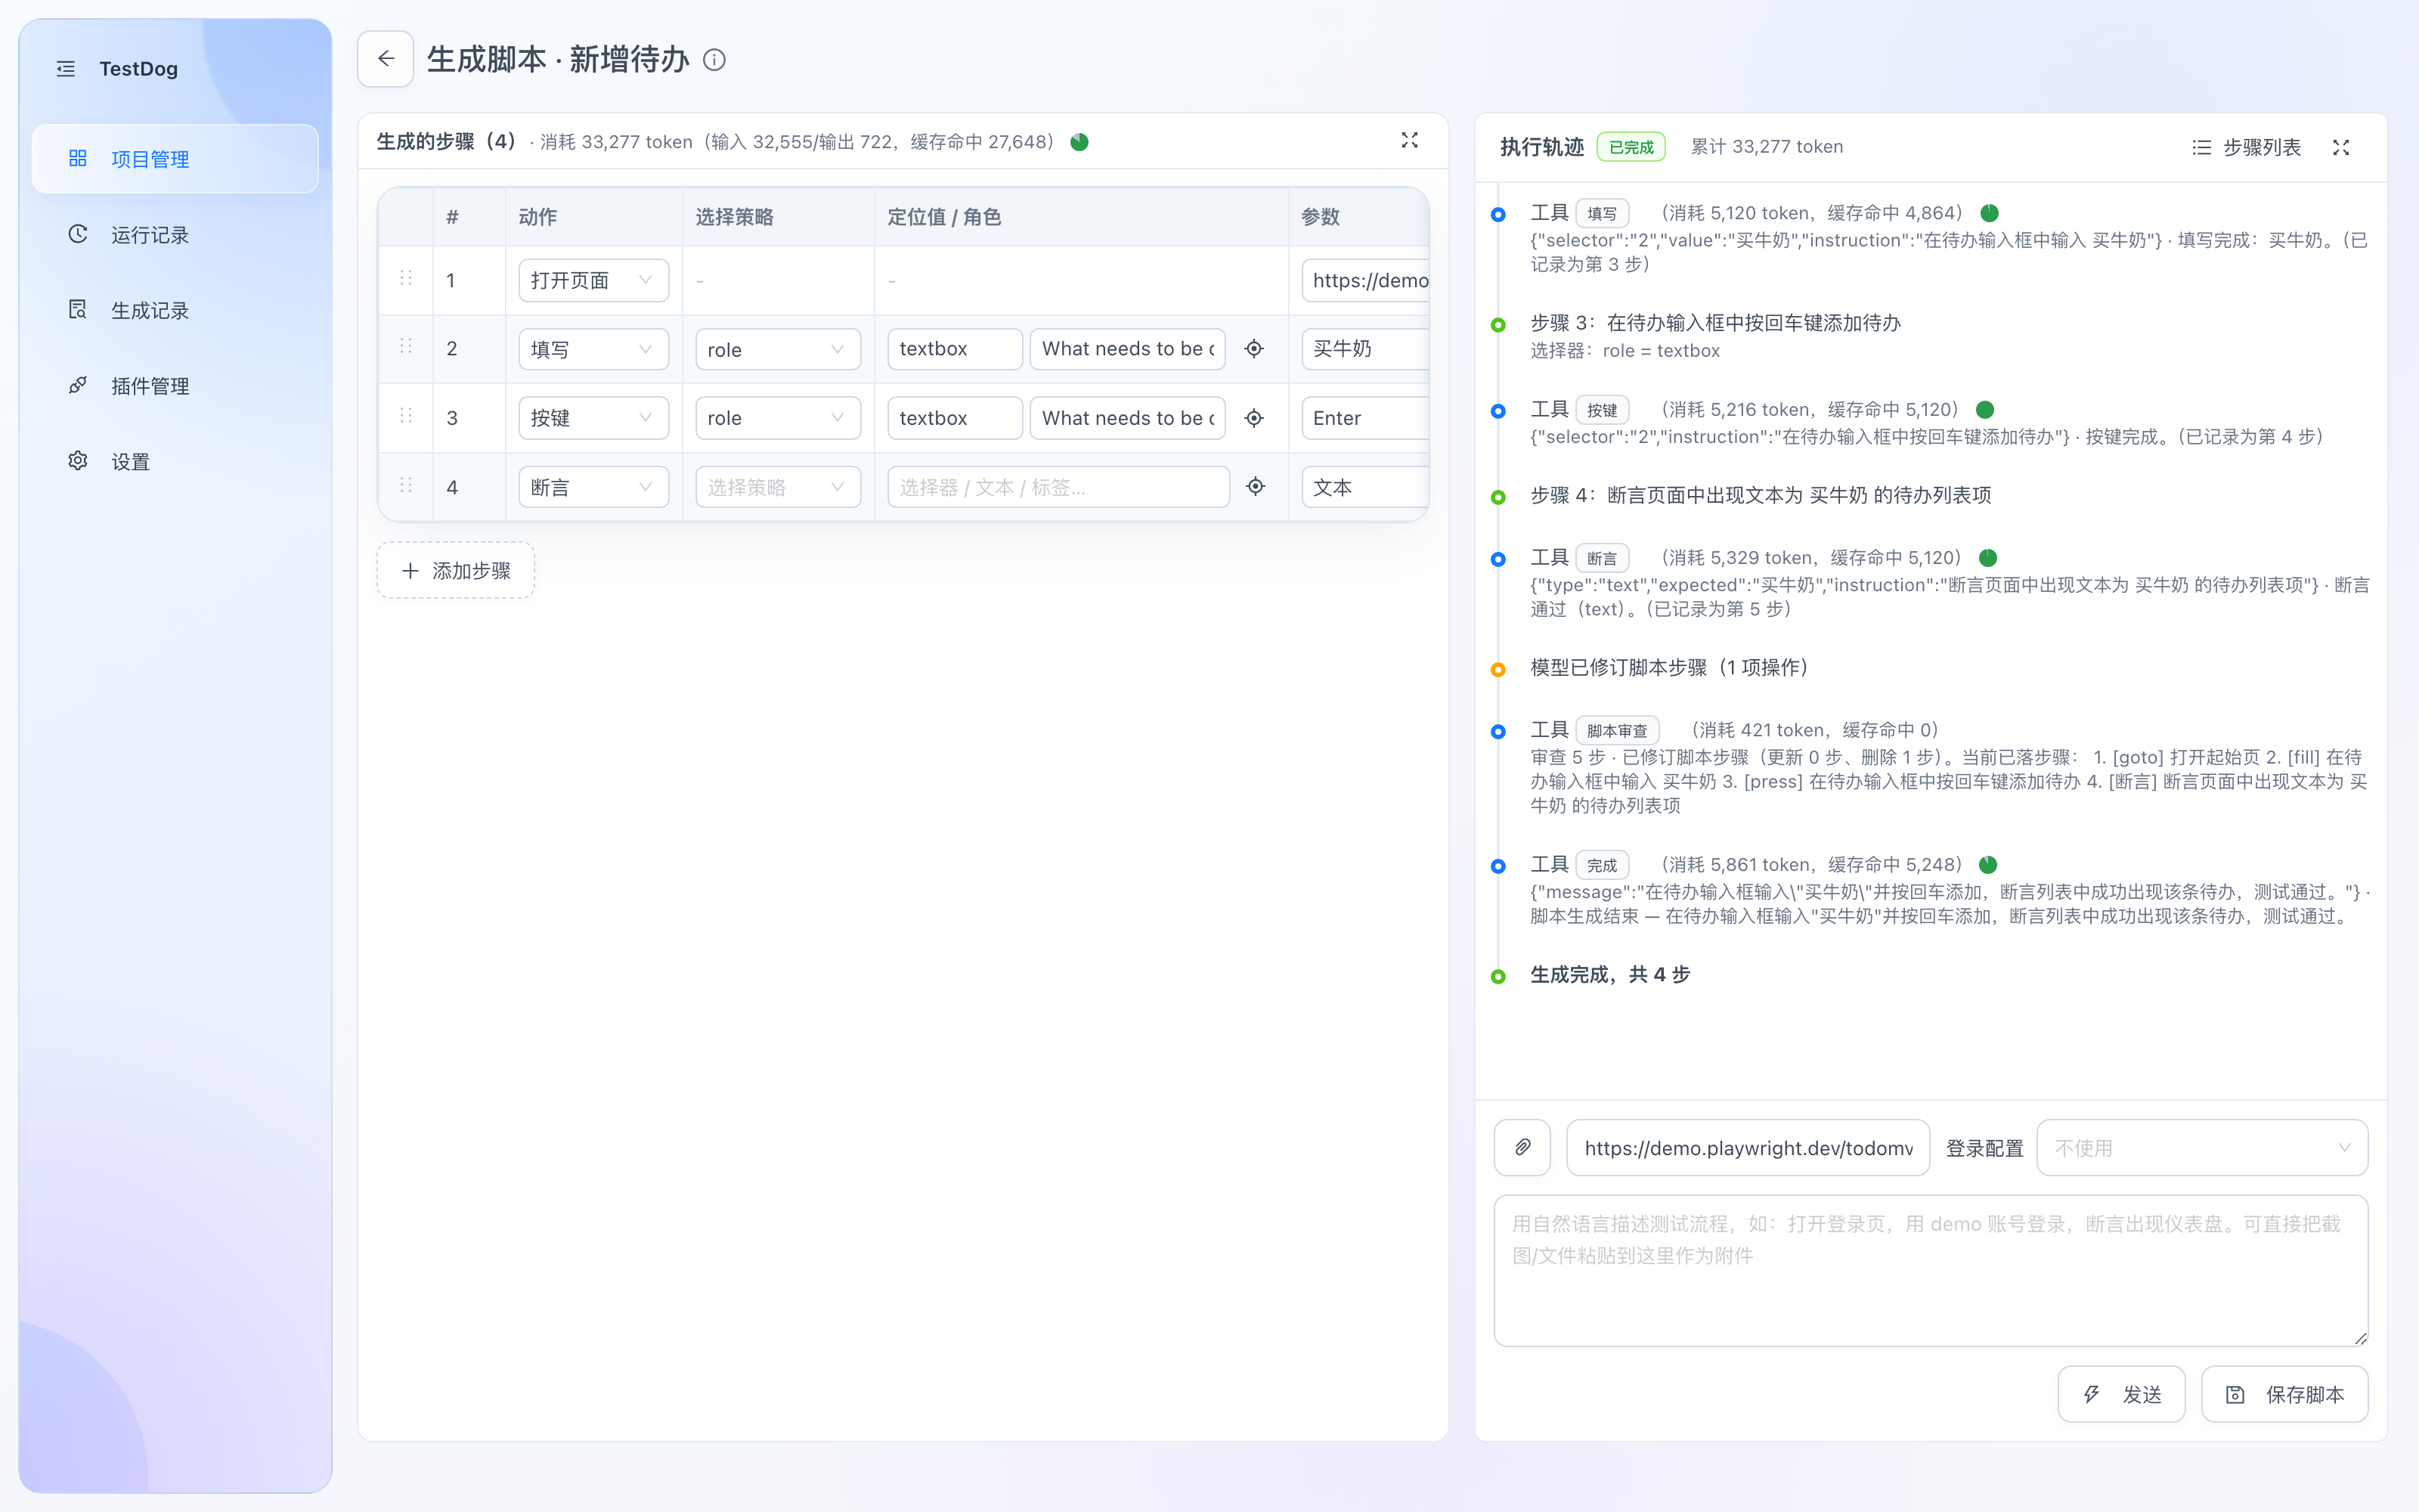The height and width of the screenshot is (1512, 2419).
Task: Click the 完成 tool tag in trace
Action: tap(1603, 865)
